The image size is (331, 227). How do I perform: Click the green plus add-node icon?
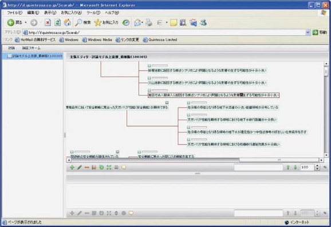coord(72,167)
